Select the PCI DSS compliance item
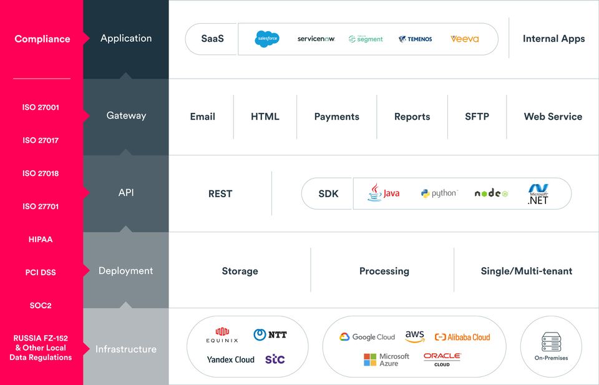The height and width of the screenshot is (385, 599). point(41,273)
